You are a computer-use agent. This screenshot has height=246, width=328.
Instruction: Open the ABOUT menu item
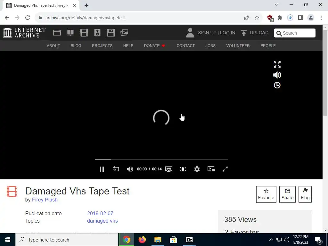pos(53,45)
